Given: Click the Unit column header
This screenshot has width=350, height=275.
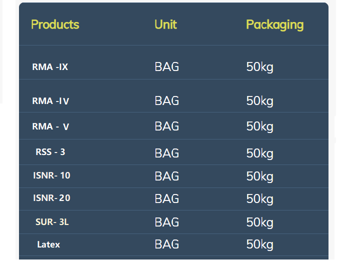Looking at the screenshot, I should pos(165,24).
